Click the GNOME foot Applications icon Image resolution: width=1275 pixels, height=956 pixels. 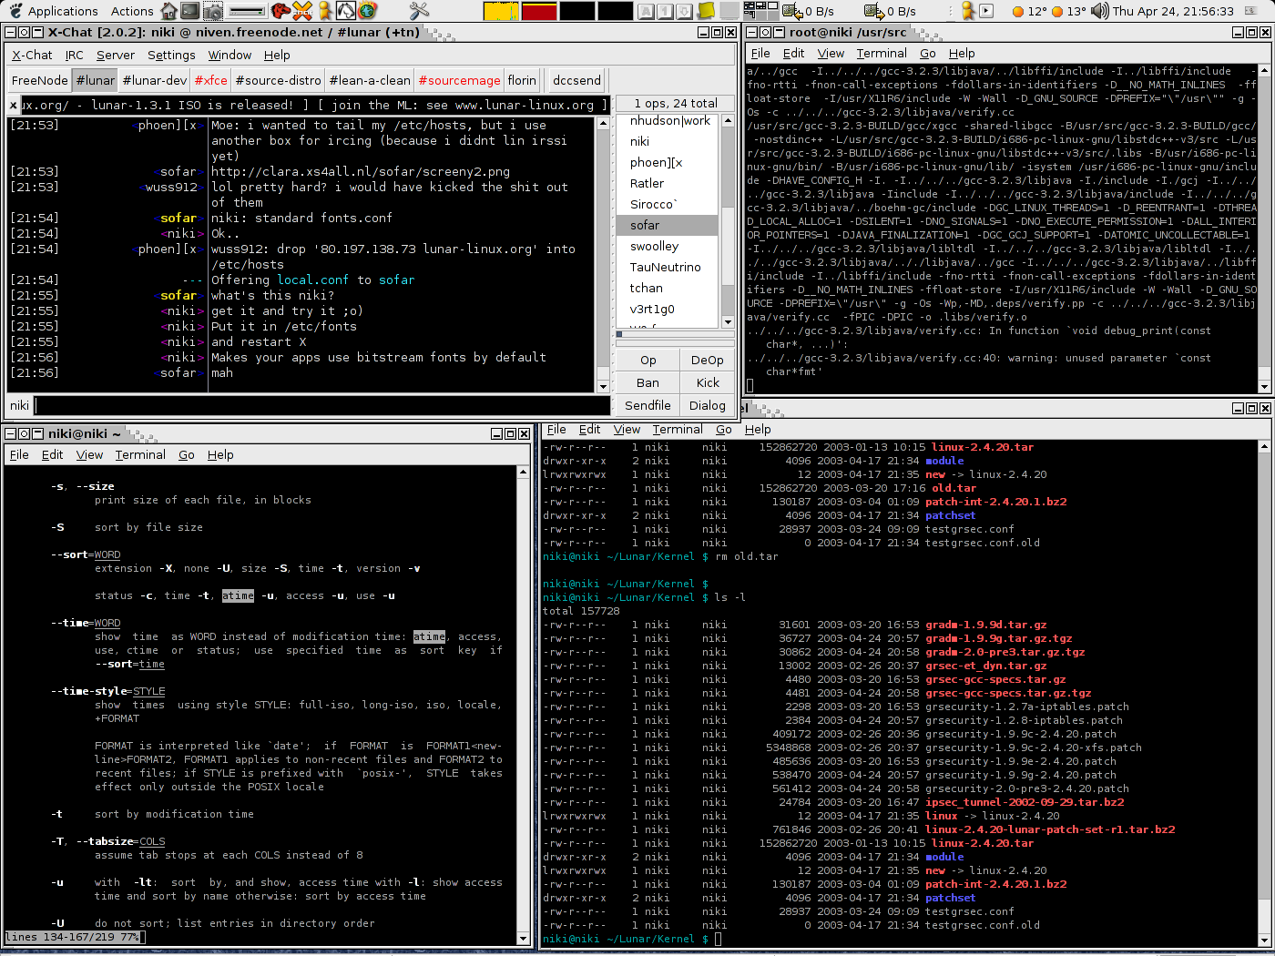[x=15, y=11]
